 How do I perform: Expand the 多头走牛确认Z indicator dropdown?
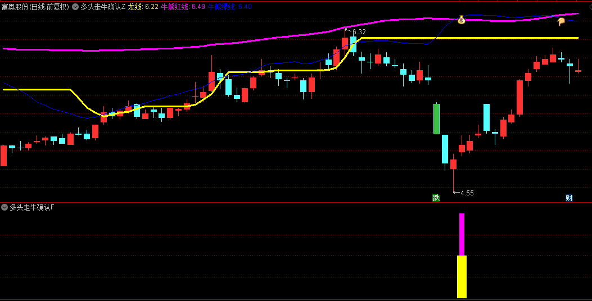coord(75,7)
